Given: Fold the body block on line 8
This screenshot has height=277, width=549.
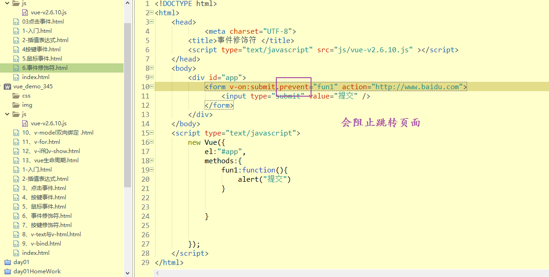Looking at the screenshot, I should tap(152, 68).
